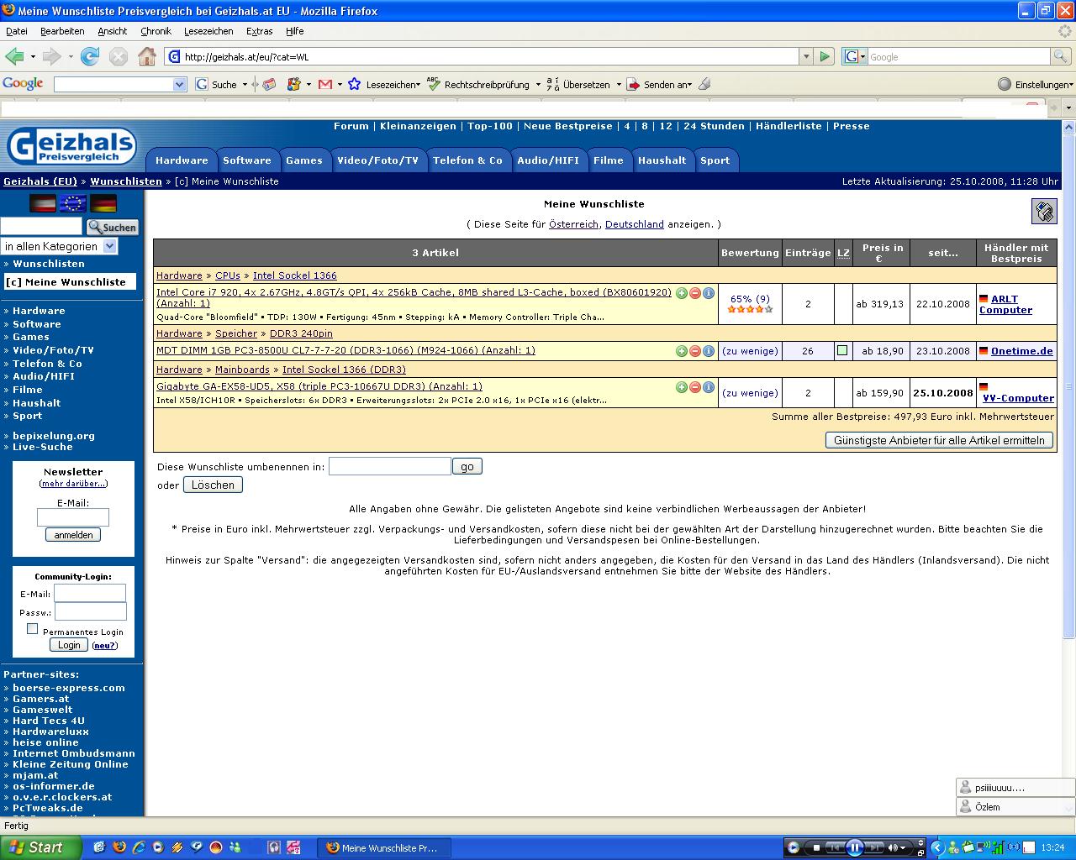Screen dimensions: 1076x860
Task: Open the Suche dropdown arrow in Google toolbar
Action: coord(245,84)
